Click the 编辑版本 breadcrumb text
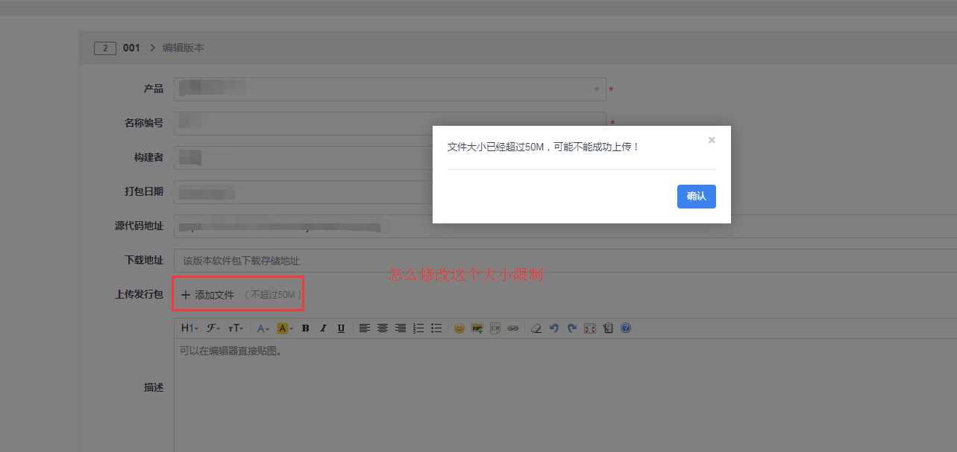 click(x=183, y=48)
